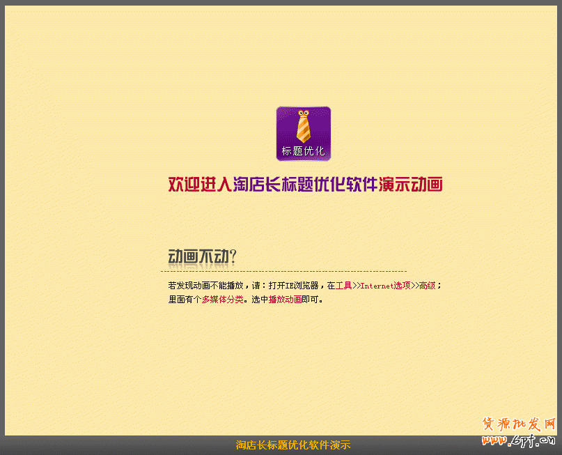The image size is (562, 455).
Task: Click the red 多媒体分类 text
Action: click(223, 300)
